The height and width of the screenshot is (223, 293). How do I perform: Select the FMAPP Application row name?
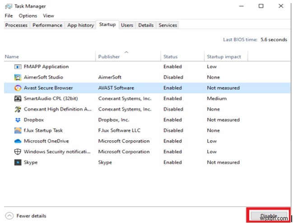pyautogui.click(x=46, y=66)
